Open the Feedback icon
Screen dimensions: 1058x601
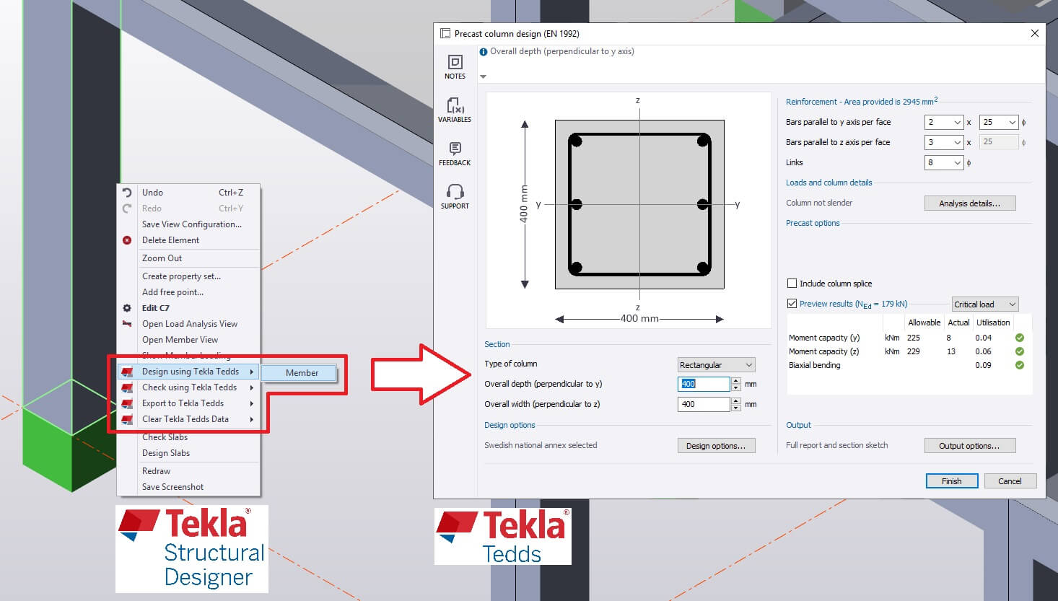coord(455,149)
